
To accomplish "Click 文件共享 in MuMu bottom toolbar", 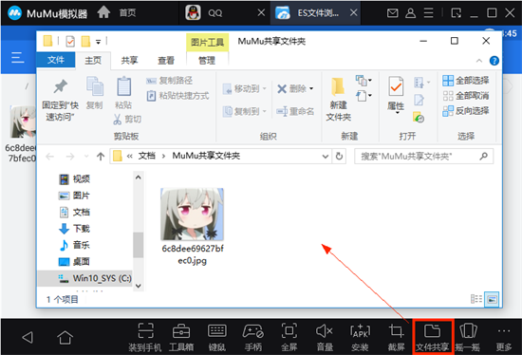I will point(432,337).
